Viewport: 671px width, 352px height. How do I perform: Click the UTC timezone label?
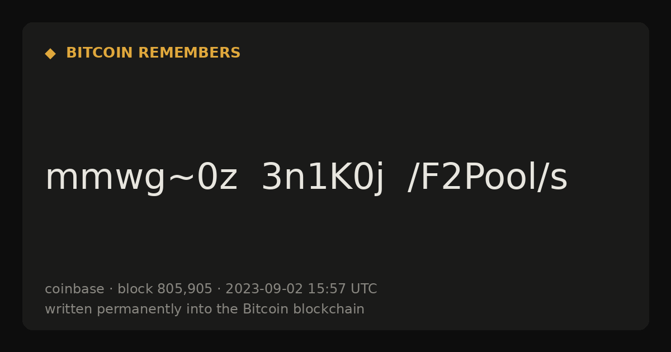tap(363, 289)
